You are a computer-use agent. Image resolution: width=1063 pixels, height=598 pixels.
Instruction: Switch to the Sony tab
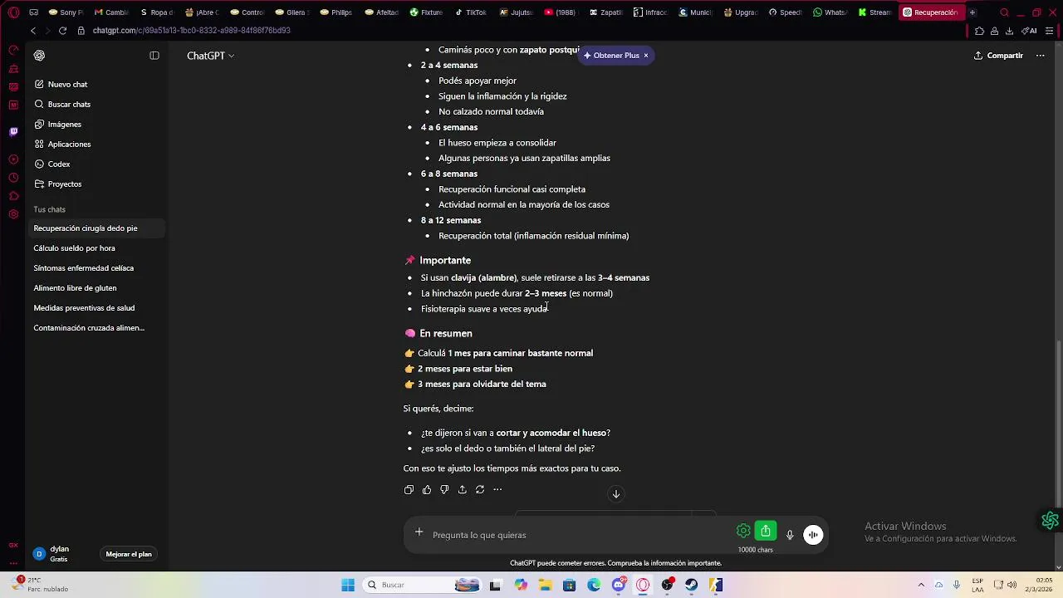coord(66,12)
